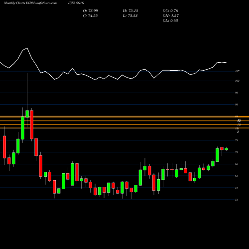Click the 'ICES SG1G' symbol label

(76, 3)
